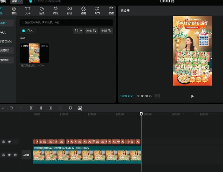Open the Templates icon tab

coord(111,11)
